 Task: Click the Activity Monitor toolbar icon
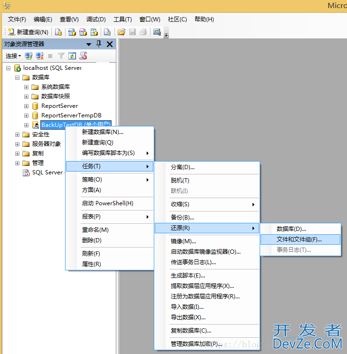pos(157,32)
